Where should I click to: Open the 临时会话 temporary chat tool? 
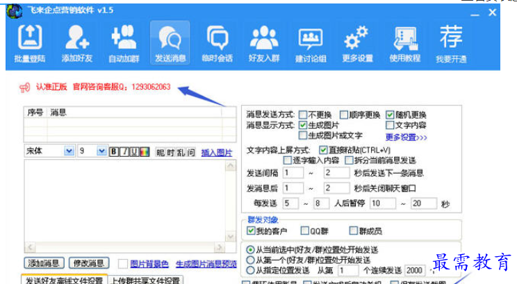[x=218, y=44]
